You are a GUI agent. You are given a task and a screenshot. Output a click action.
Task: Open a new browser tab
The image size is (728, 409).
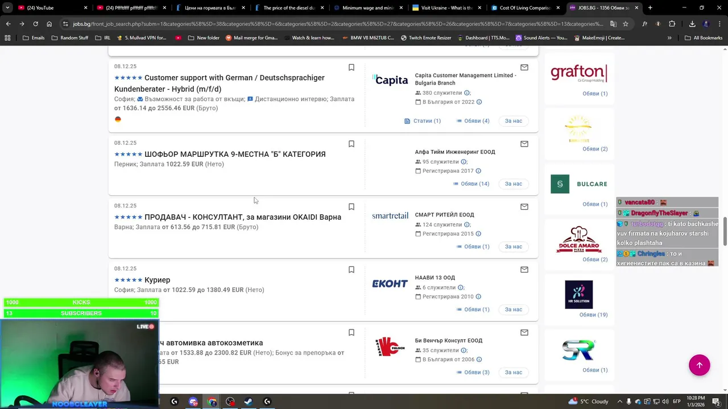click(x=650, y=8)
